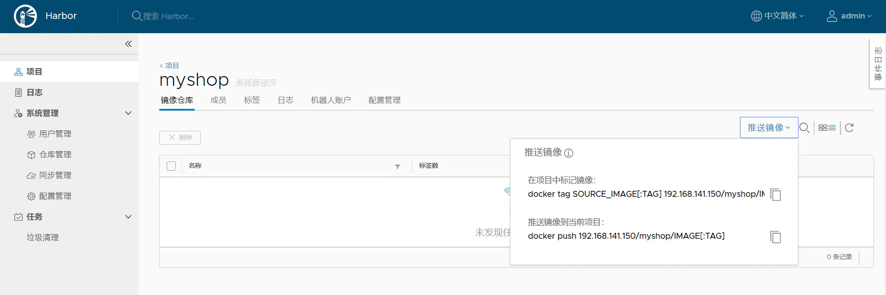Viewport: 886px width, 295px height.
Task: Collapse the 系统管理 section chevron
Action: [128, 113]
